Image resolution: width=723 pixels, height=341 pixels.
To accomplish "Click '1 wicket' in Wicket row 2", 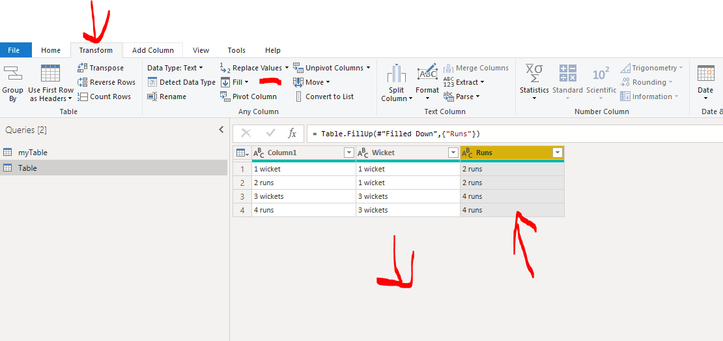I will coord(408,183).
